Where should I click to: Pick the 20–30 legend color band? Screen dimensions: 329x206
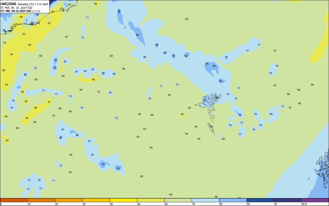click(69, 200)
